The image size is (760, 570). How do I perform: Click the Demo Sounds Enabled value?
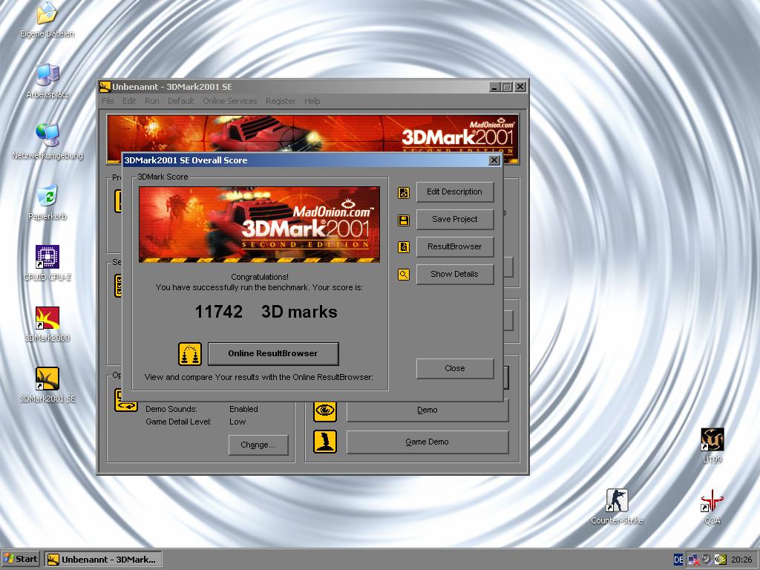(x=243, y=409)
